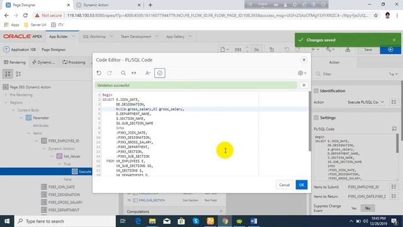The height and width of the screenshot is (227, 403).
Task: Open the SQL Workshop menu
Action: pyautogui.click(x=98, y=37)
